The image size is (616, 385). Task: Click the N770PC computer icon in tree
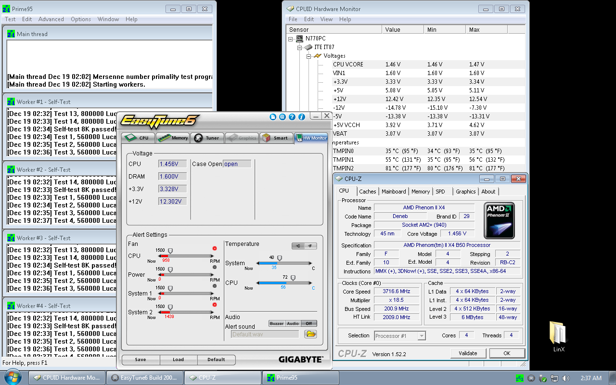click(x=300, y=38)
